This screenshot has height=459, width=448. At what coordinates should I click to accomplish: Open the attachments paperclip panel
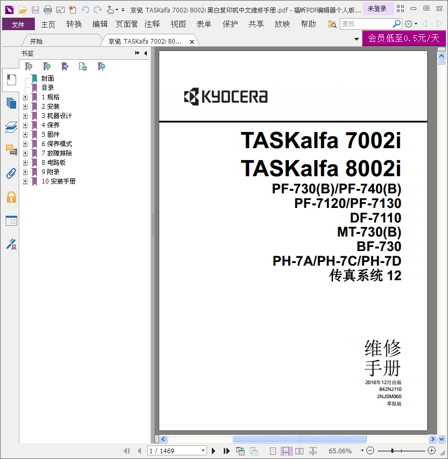click(11, 174)
